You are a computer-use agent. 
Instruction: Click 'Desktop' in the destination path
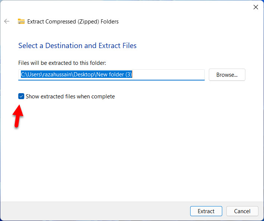(x=85, y=75)
